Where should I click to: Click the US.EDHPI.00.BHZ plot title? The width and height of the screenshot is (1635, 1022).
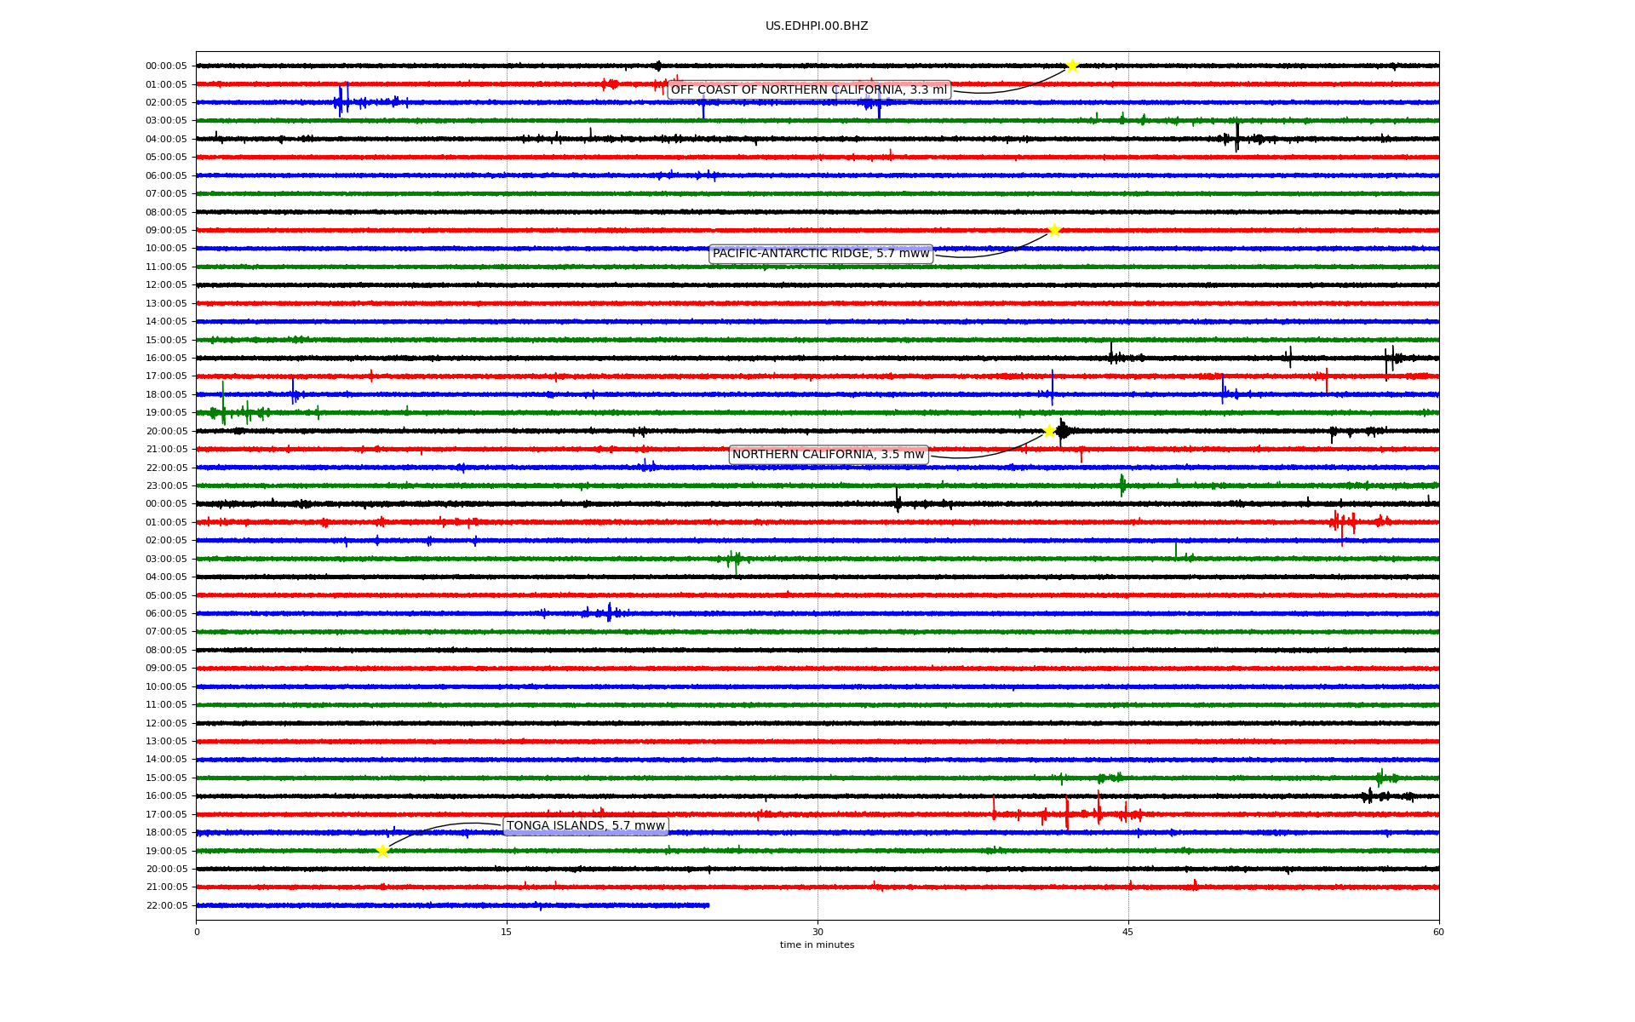[816, 26]
